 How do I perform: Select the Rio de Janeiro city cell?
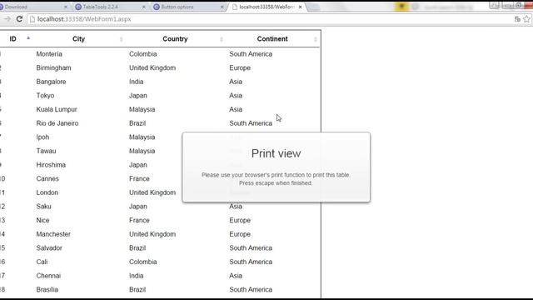tap(57, 123)
